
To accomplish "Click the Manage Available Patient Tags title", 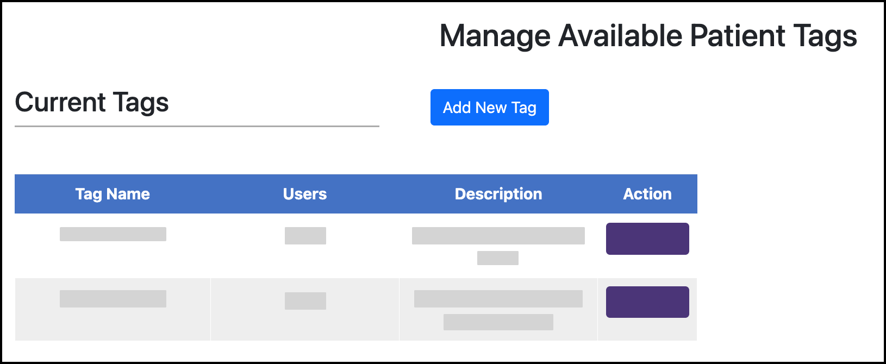I will pos(648,36).
